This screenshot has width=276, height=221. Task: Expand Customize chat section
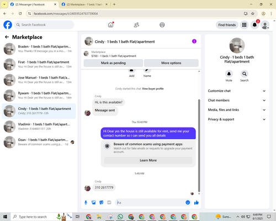tap(237, 91)
